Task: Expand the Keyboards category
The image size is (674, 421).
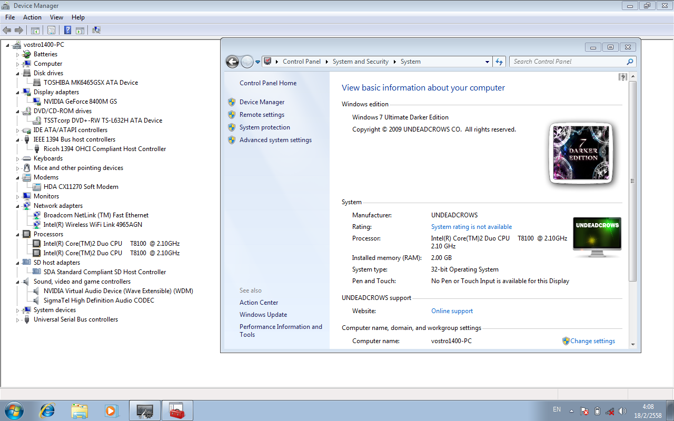Action: [17, 158]
